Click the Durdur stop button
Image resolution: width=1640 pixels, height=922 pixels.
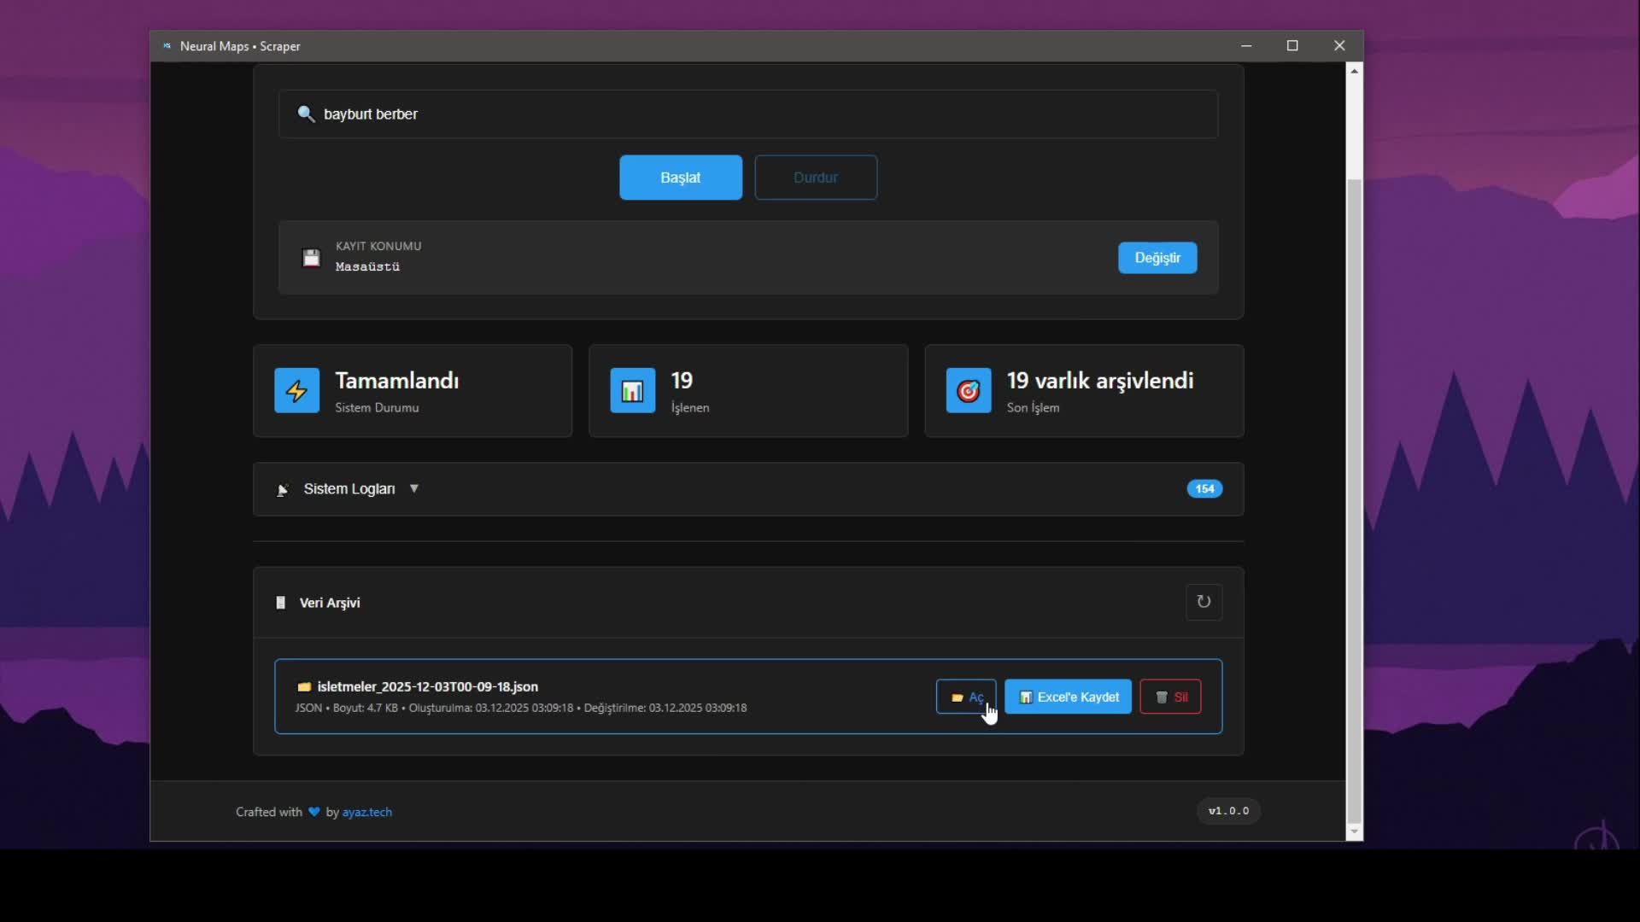816,178
